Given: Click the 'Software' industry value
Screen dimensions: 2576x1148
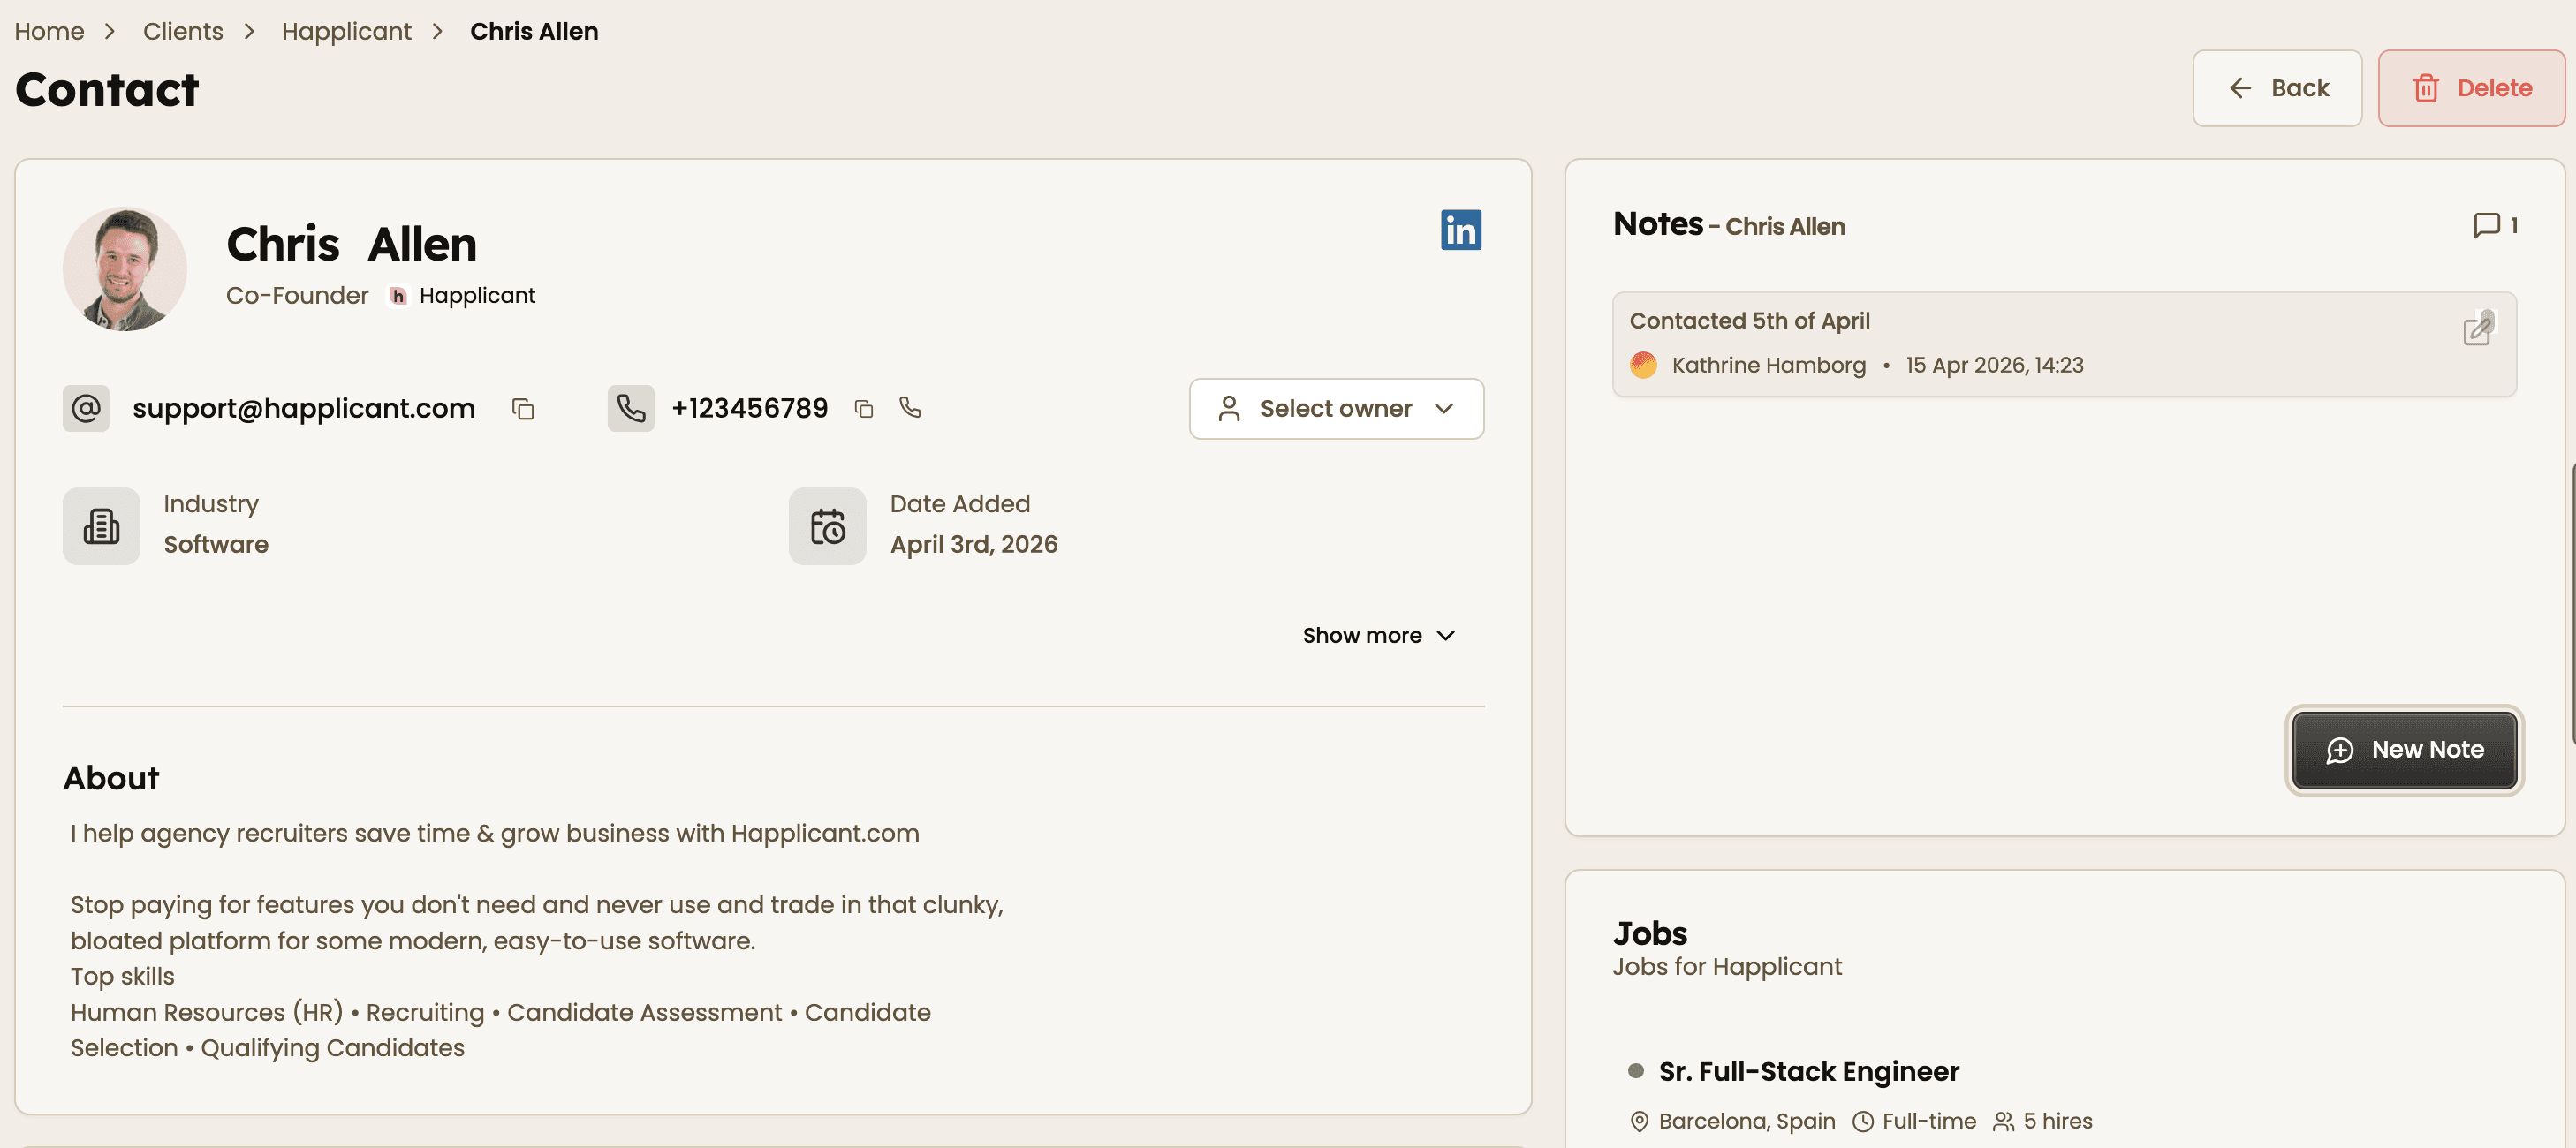Looking at the screenshot, I should (216, 545).
